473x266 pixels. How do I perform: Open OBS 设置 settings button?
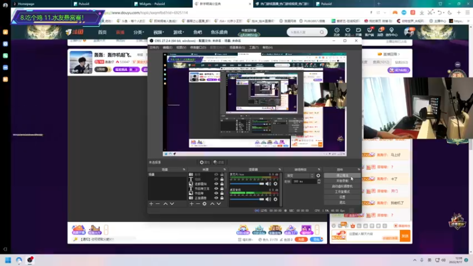click(x=342, y=197)
